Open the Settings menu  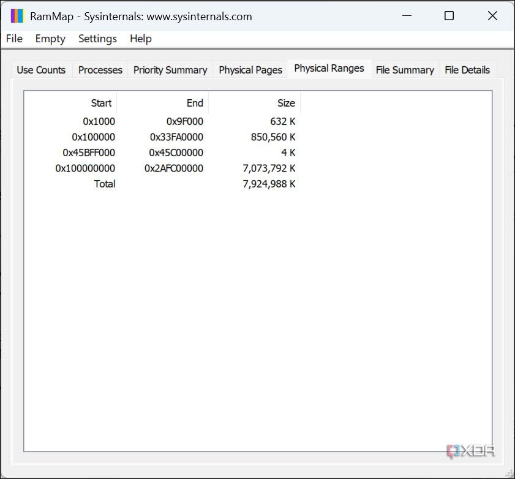click(97, 39)
